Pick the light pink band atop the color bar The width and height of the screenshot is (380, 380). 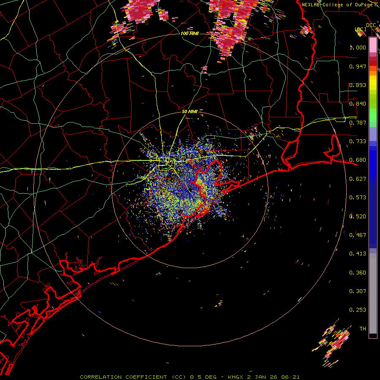click(373, 45)
